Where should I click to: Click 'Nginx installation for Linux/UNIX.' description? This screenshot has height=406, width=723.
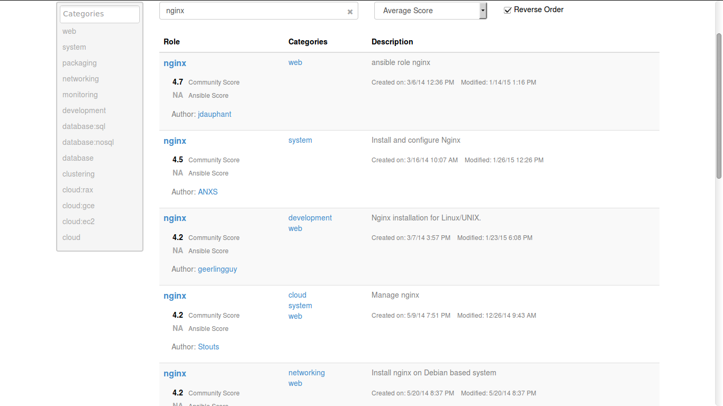(426, 218)
